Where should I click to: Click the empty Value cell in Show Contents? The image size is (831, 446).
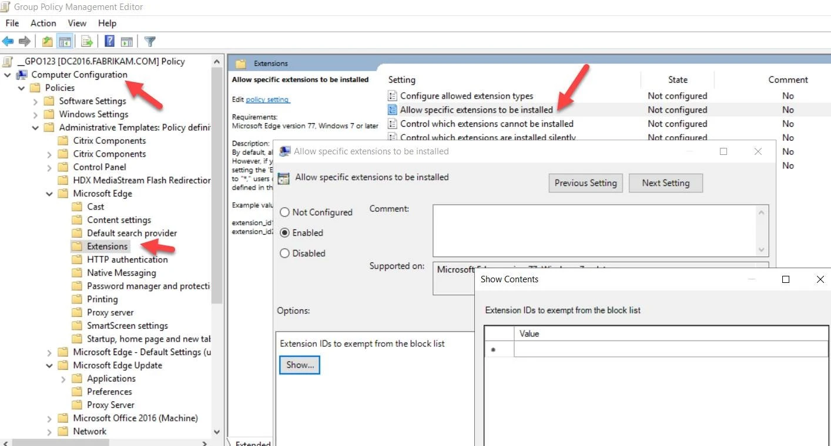point(671,349)
